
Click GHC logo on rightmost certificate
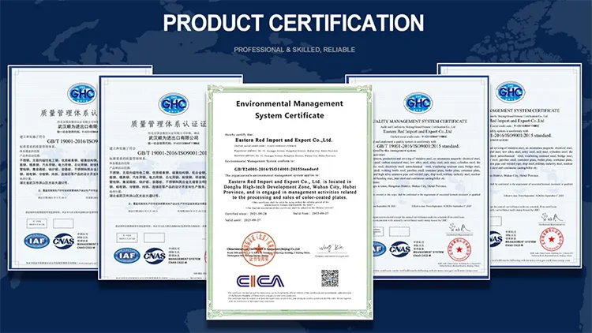(511, 92)
